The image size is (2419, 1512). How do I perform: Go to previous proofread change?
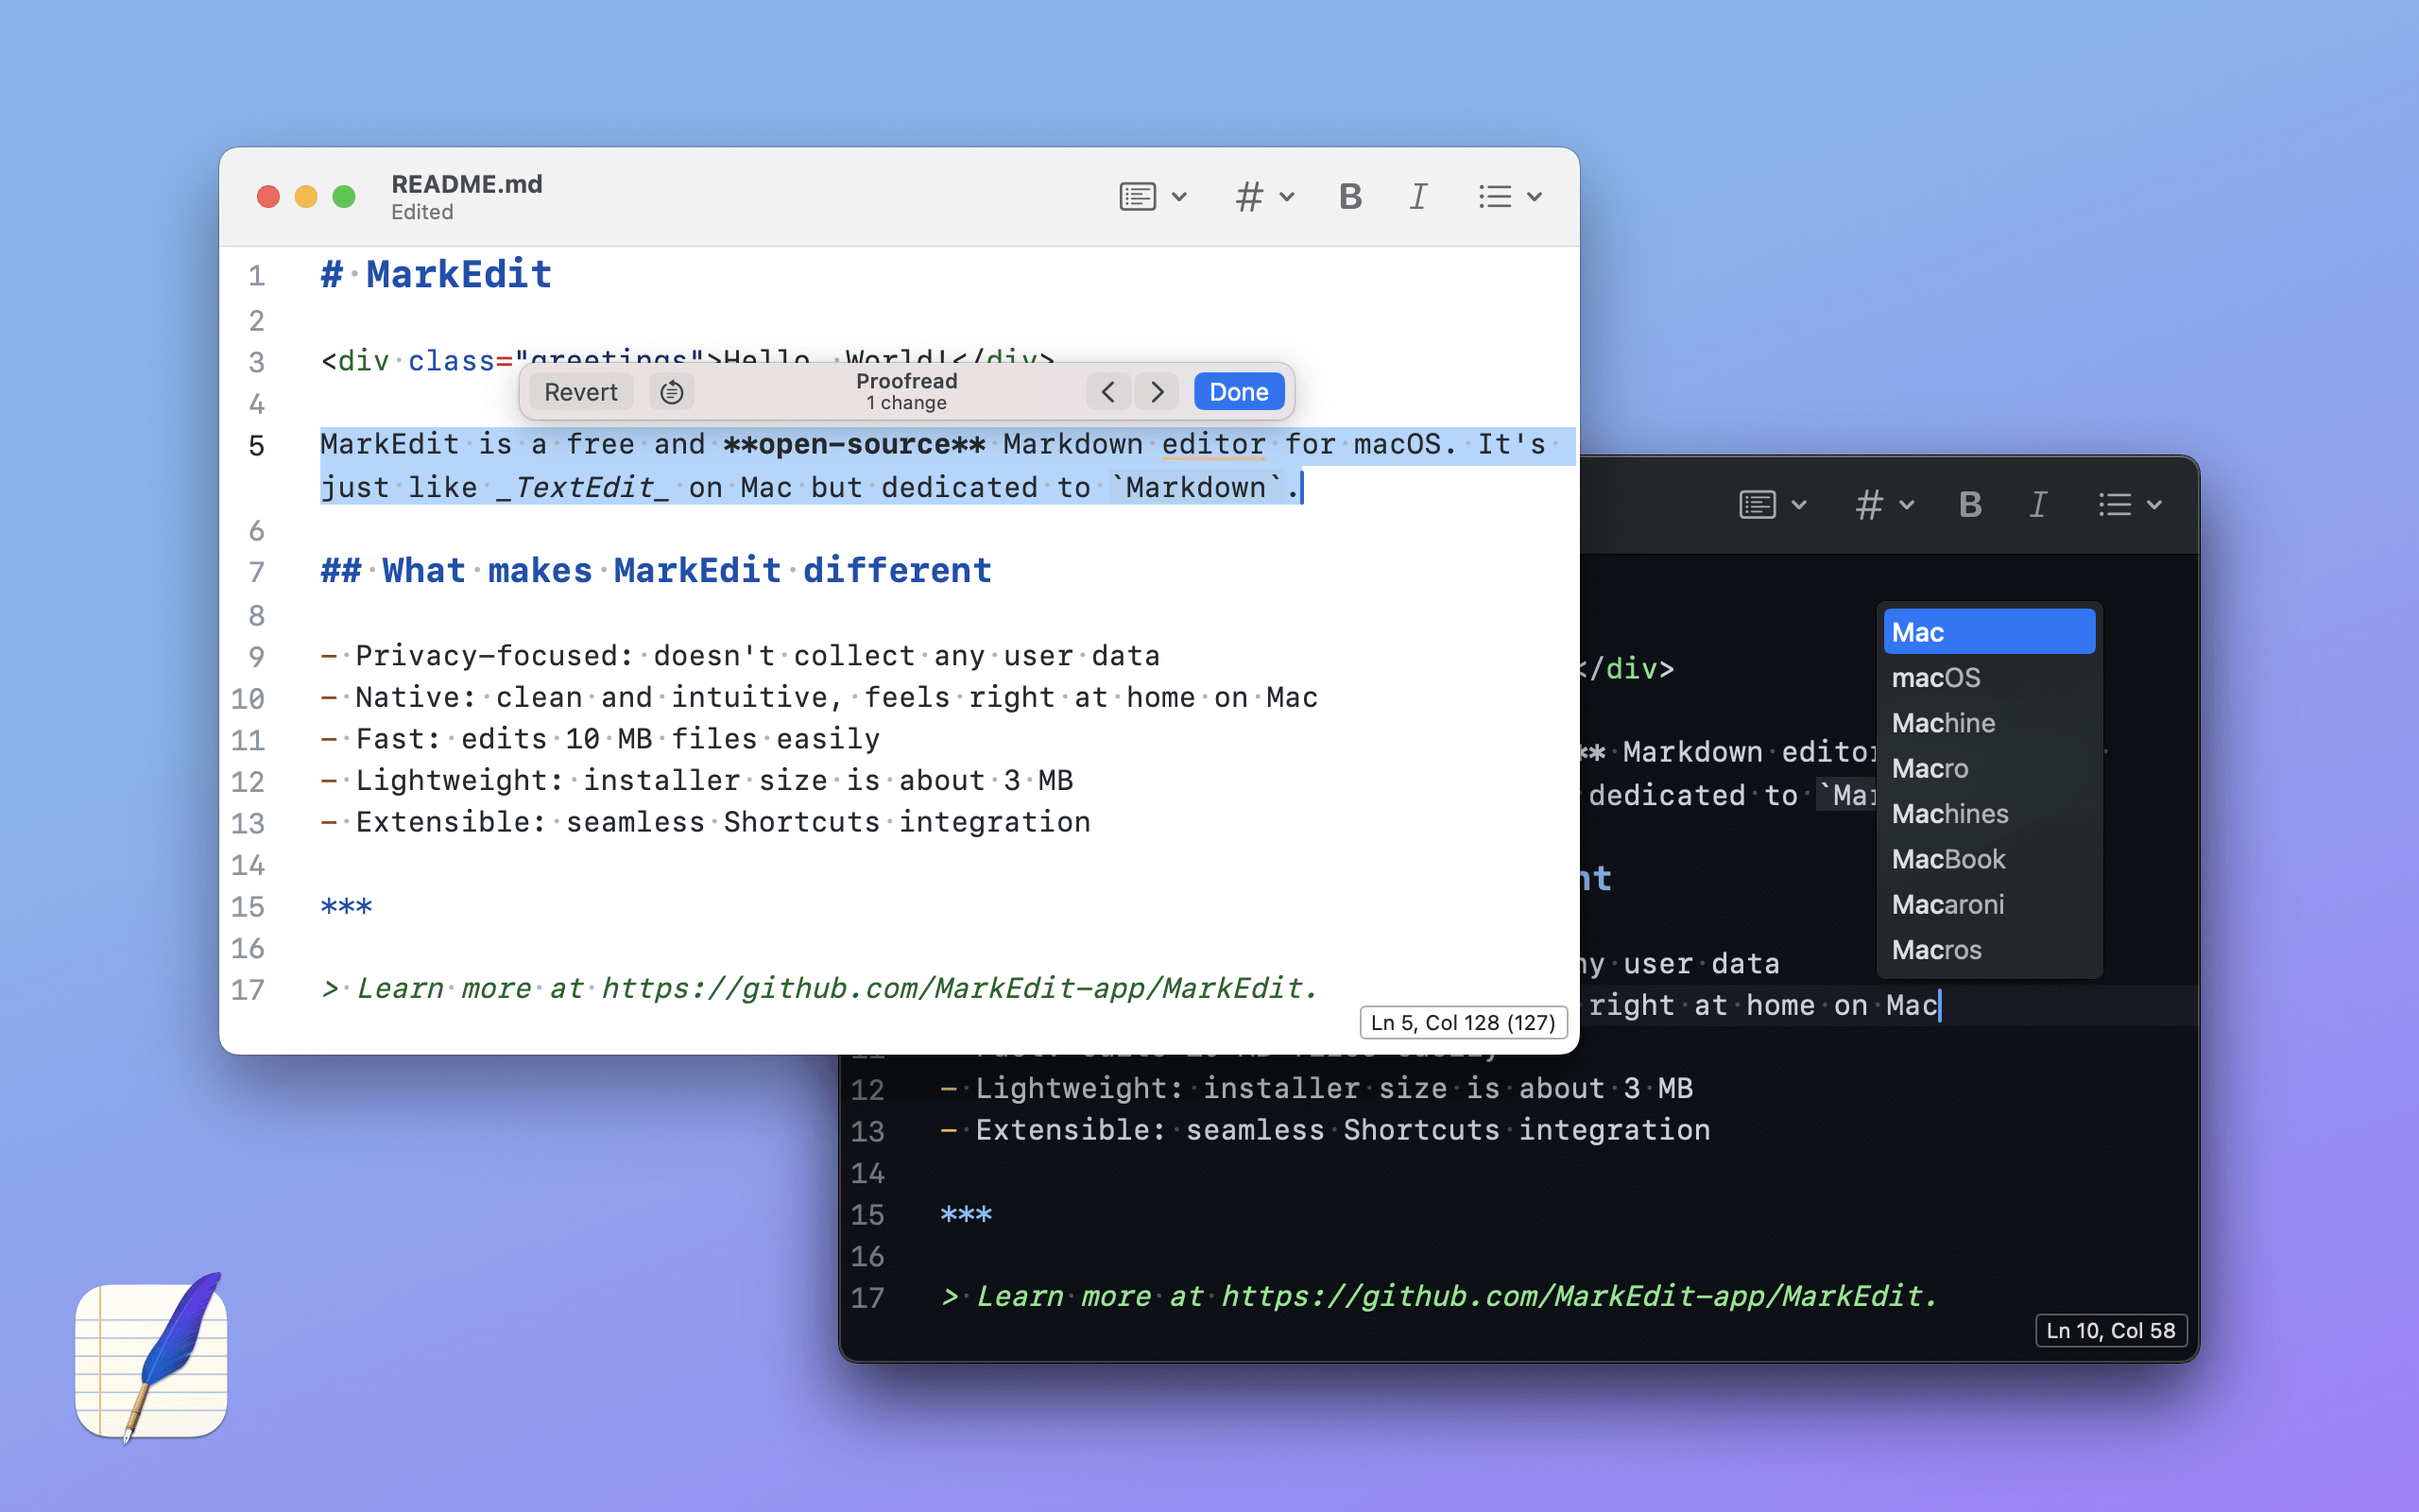(x=1107, y=392)
